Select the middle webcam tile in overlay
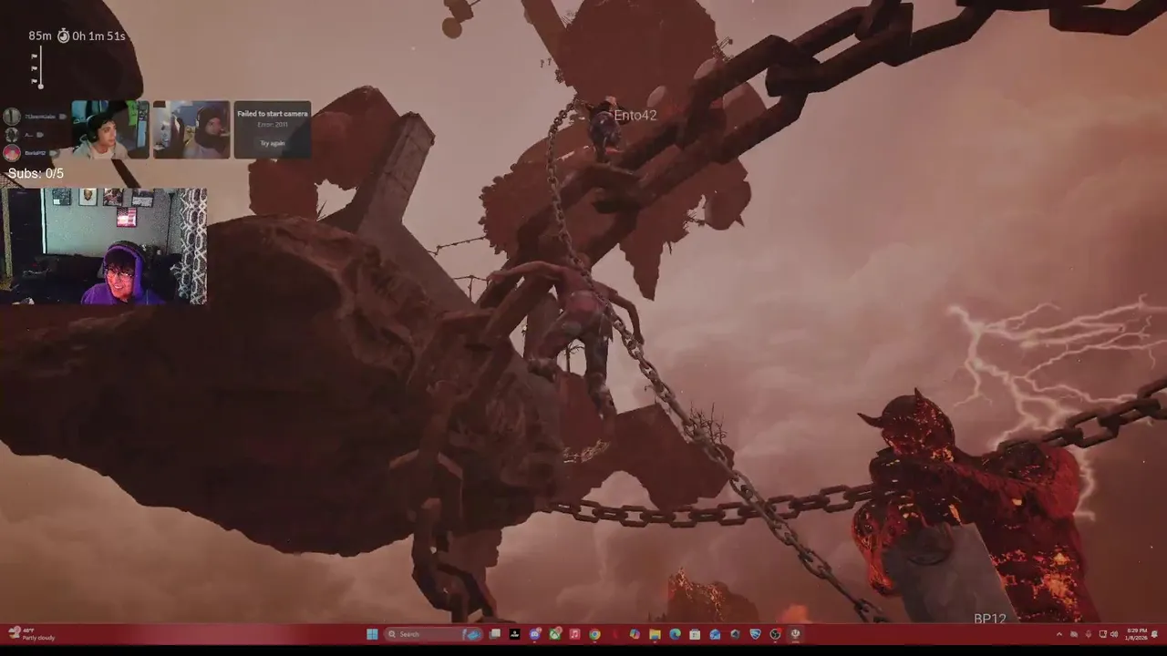This screenshot has height=656, width=1167. pos(191,129)
